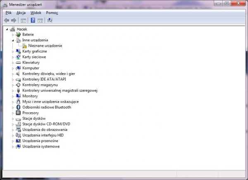
Task: Select Kontrolery IDE ATA/ATAPI label
Action: (x=44, y=79)
